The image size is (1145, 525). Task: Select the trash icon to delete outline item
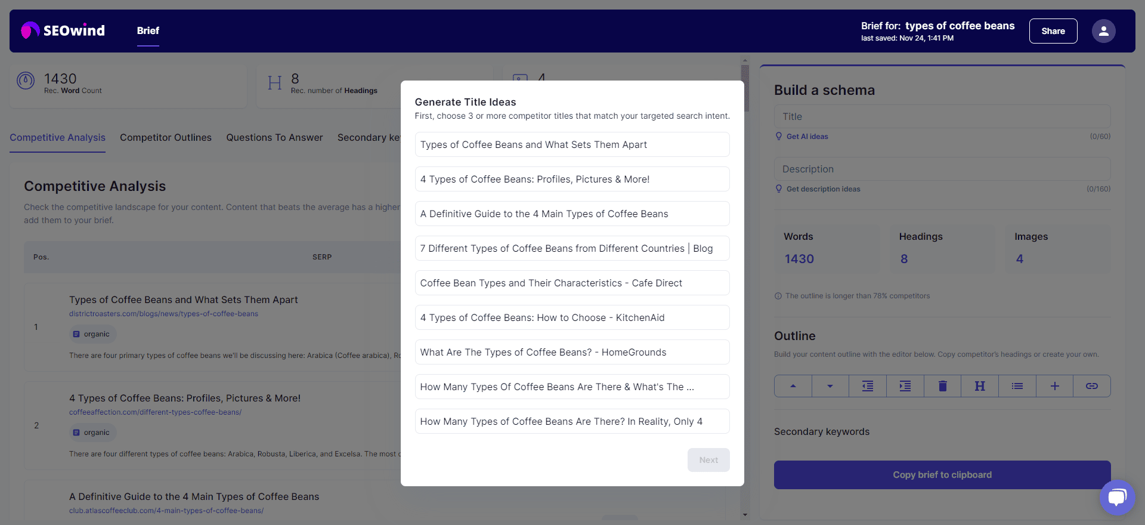tap(942, 386)
